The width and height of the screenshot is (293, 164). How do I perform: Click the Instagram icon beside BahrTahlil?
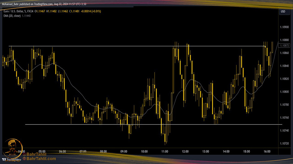[x=24, y=154]
